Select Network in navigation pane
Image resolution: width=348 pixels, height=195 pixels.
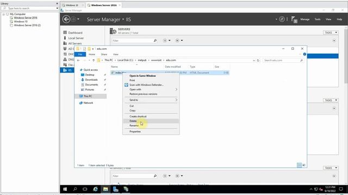pos(88,103)
